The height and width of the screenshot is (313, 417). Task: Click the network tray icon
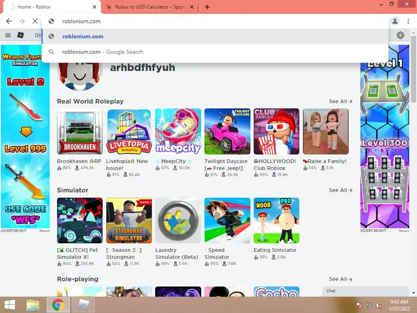point(369,305)
